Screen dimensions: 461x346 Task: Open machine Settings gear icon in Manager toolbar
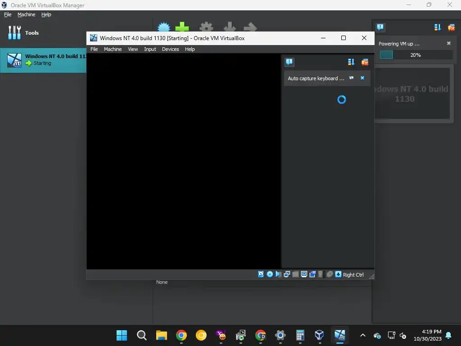[206, 27]
